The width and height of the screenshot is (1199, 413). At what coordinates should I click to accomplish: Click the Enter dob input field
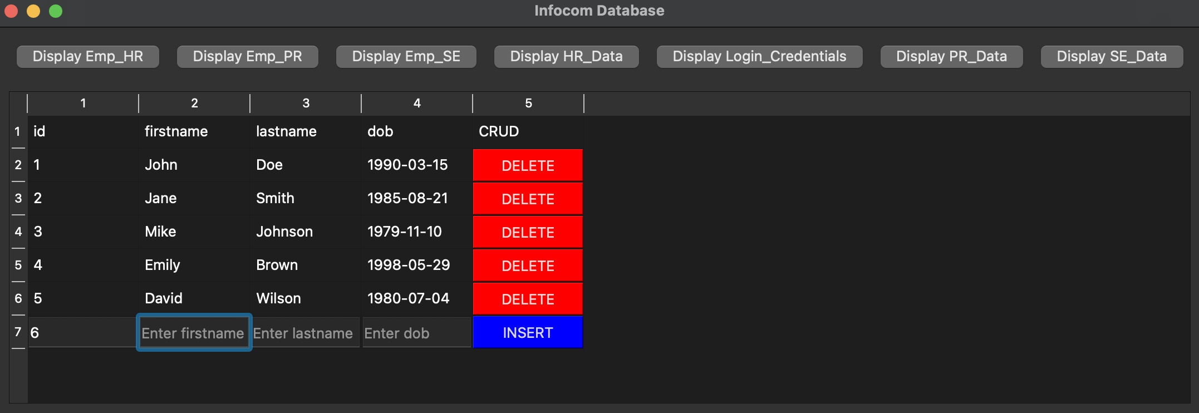(x=417, y=333)
